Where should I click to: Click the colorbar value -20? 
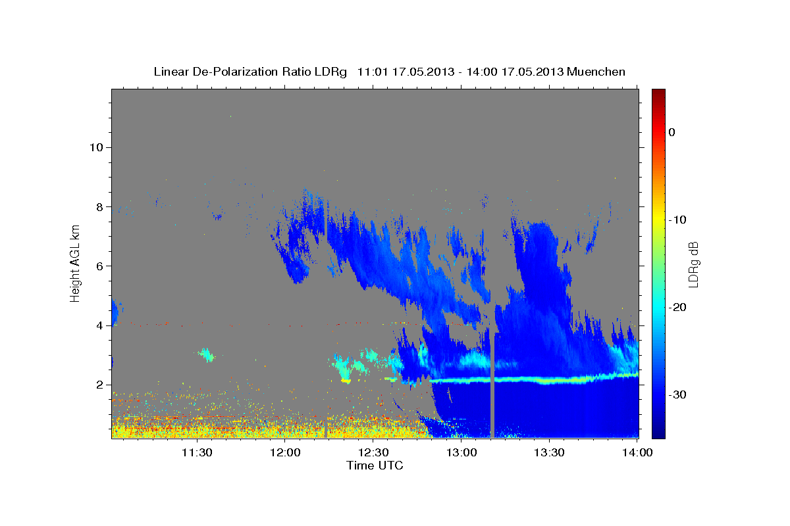tap(677, 307)
